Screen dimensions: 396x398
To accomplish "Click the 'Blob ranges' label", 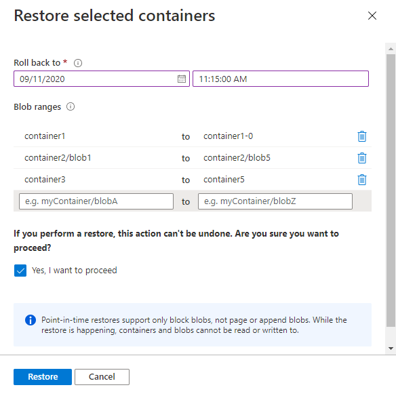I will [37, 107].
